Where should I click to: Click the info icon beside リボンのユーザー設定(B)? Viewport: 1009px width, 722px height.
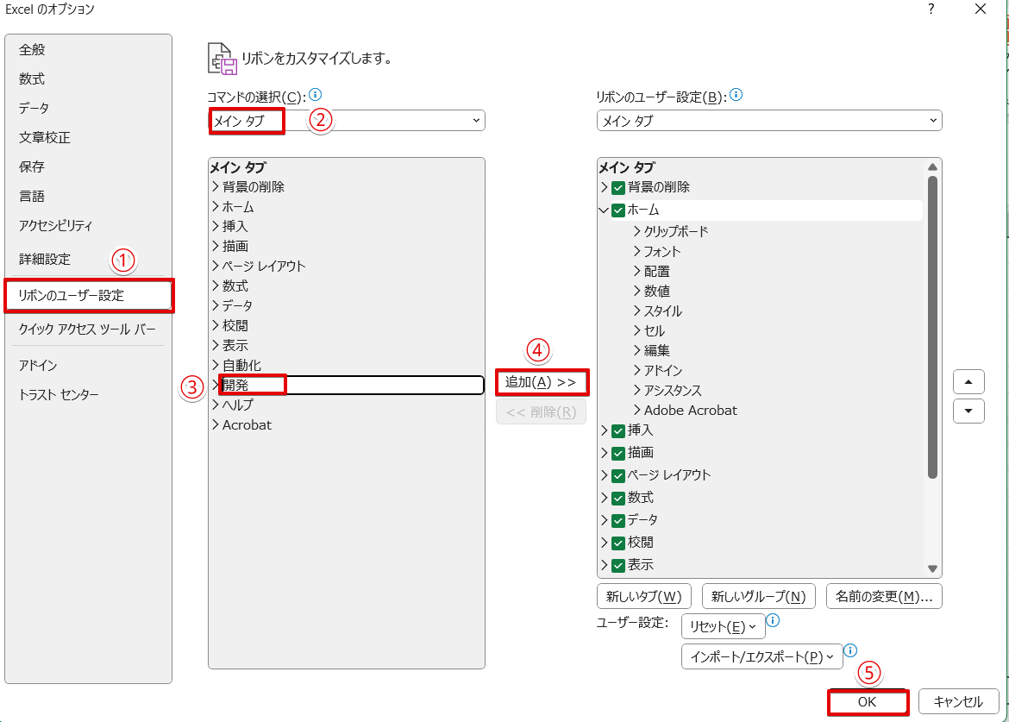[736, 95]
